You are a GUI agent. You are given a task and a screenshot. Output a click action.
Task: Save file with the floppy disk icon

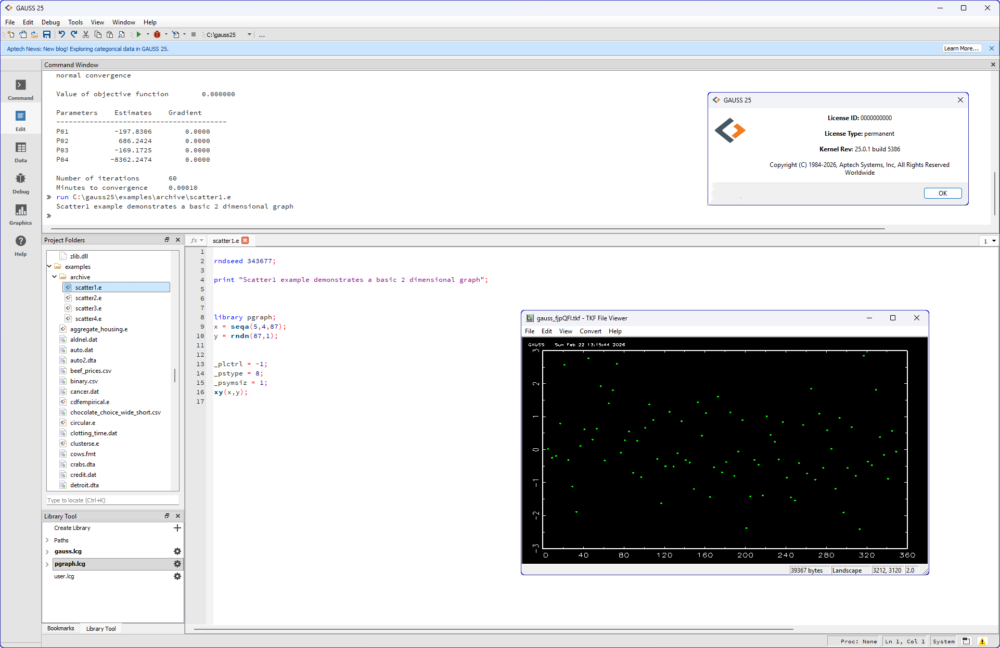47,35
